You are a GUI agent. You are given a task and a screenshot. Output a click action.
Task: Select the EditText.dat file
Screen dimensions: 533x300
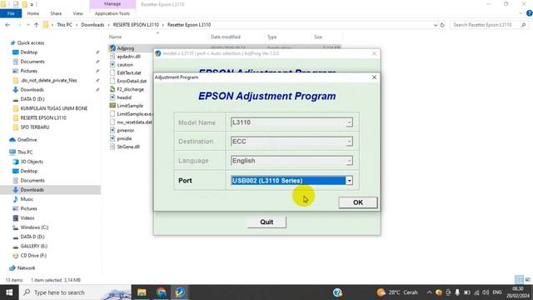[129, 72]
